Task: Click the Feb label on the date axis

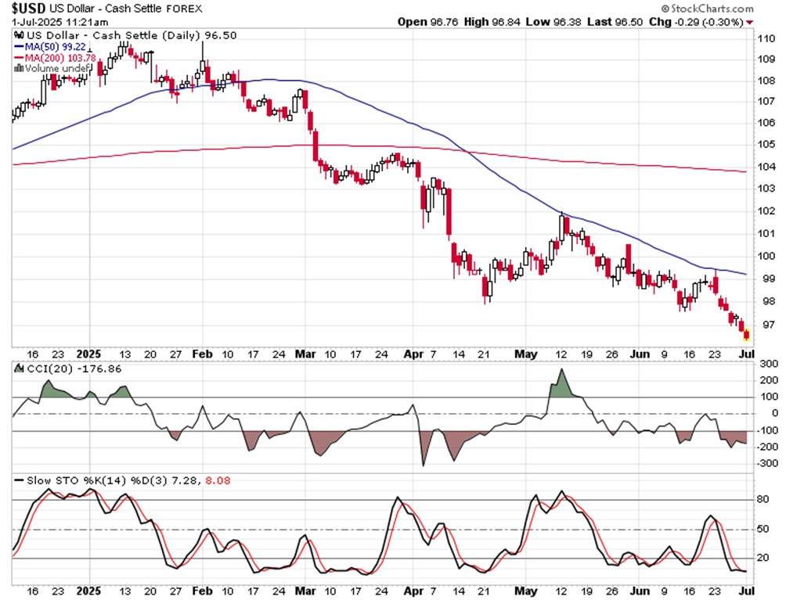Action: click(x=201, y=354)
